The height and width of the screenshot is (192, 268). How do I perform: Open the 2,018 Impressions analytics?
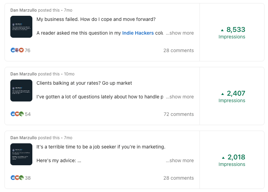point(232,160)
